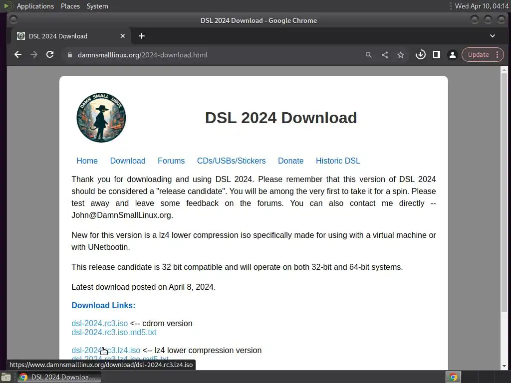Toggle the side panel icon
This screenshot has width=511, height=383.
436,55
